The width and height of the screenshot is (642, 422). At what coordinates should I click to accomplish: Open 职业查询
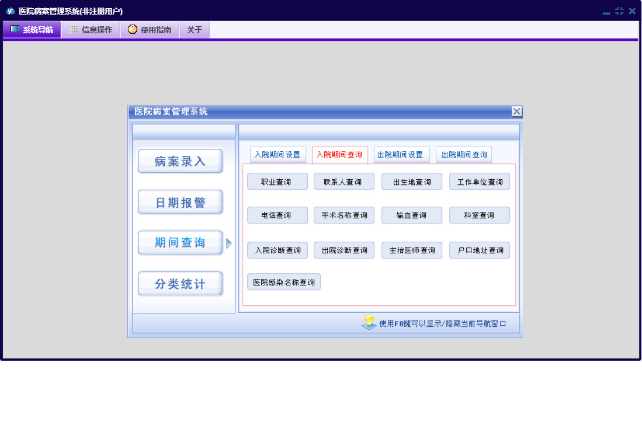[x=277, y=182]
